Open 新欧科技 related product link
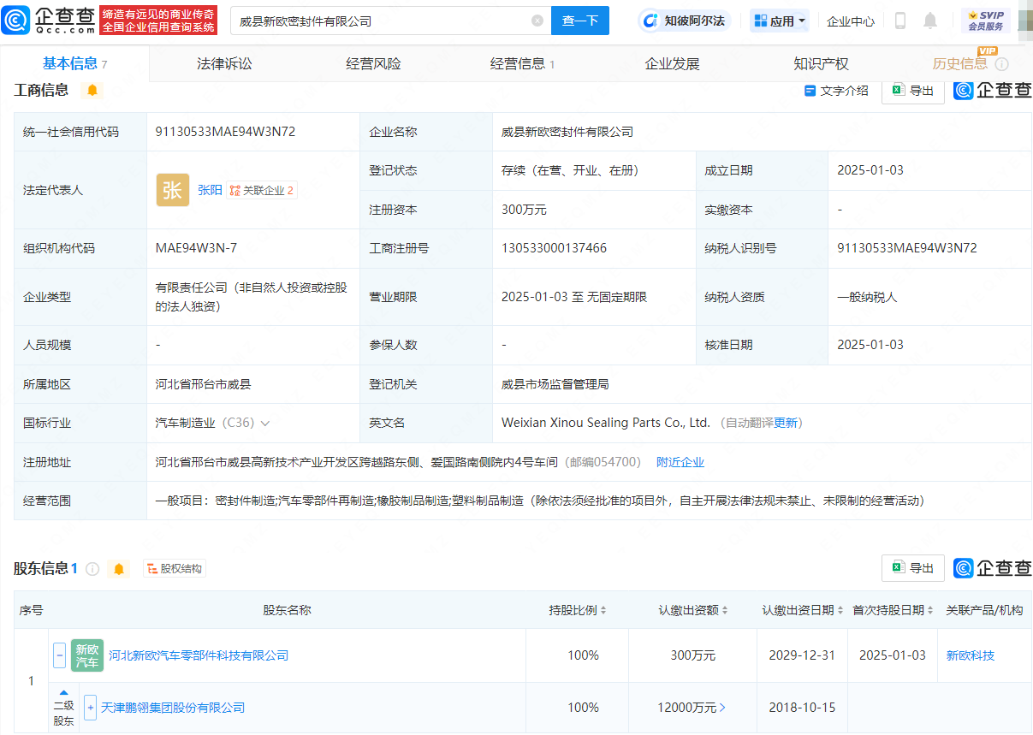Screen dimensions: 1033x735 [970, 655]
